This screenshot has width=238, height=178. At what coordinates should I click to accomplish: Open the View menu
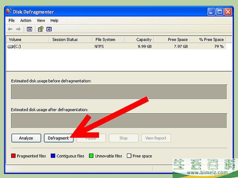click(x=41, y=21)
